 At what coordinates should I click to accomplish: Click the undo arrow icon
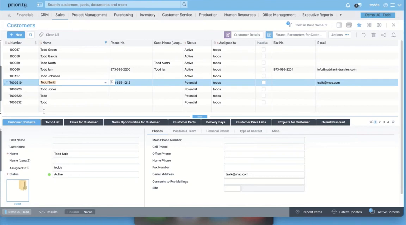(364, 35)
